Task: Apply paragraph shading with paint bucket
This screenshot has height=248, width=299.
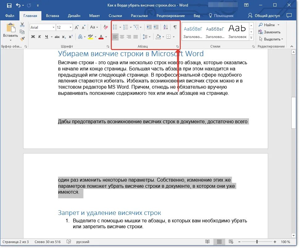Action: click(158, 37)
